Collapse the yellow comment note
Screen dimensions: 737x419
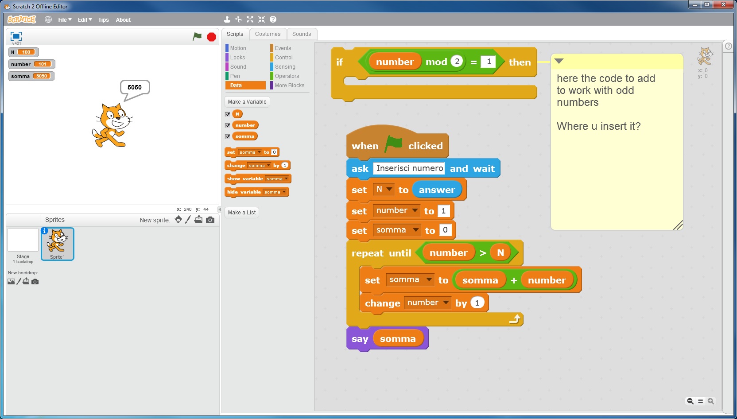point(559,61)
